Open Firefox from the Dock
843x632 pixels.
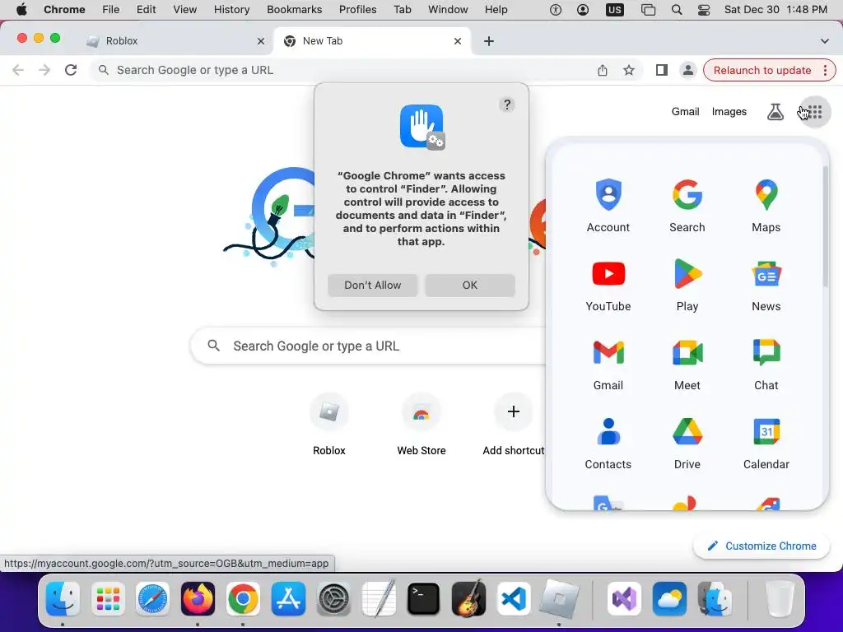(198, 599)
